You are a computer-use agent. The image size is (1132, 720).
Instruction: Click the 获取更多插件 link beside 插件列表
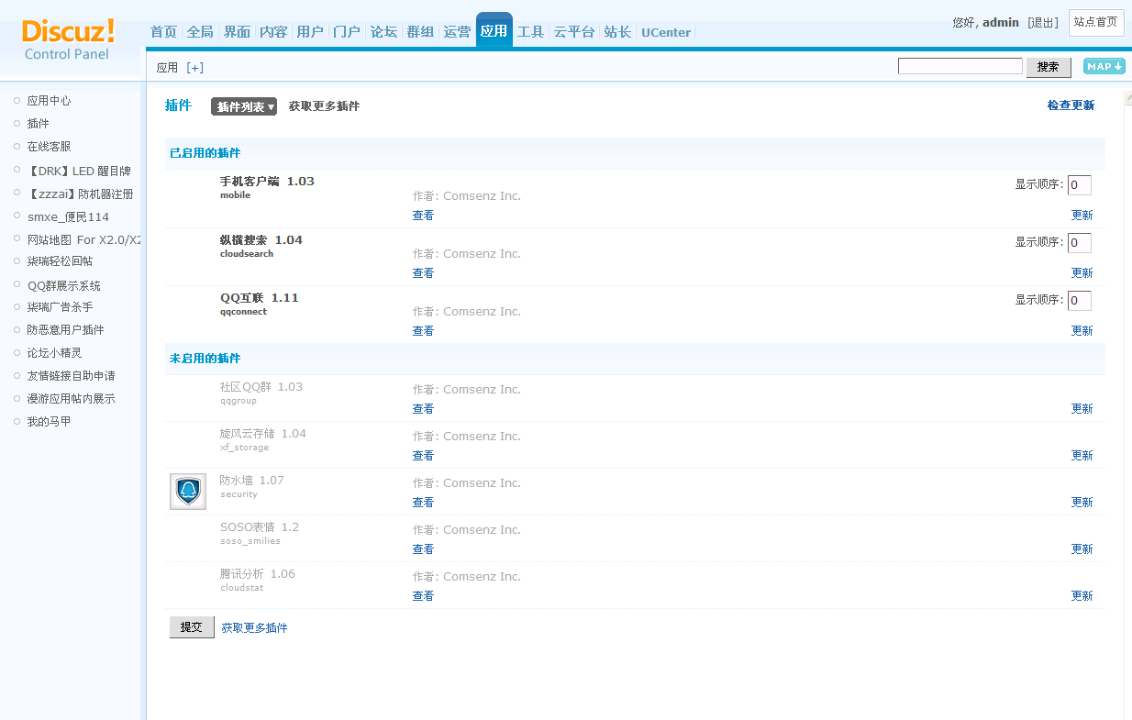point(324,106)
